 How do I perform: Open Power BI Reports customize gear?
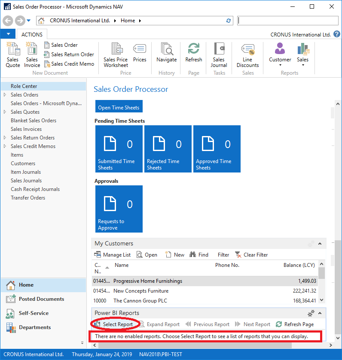[x=311, y=313]
